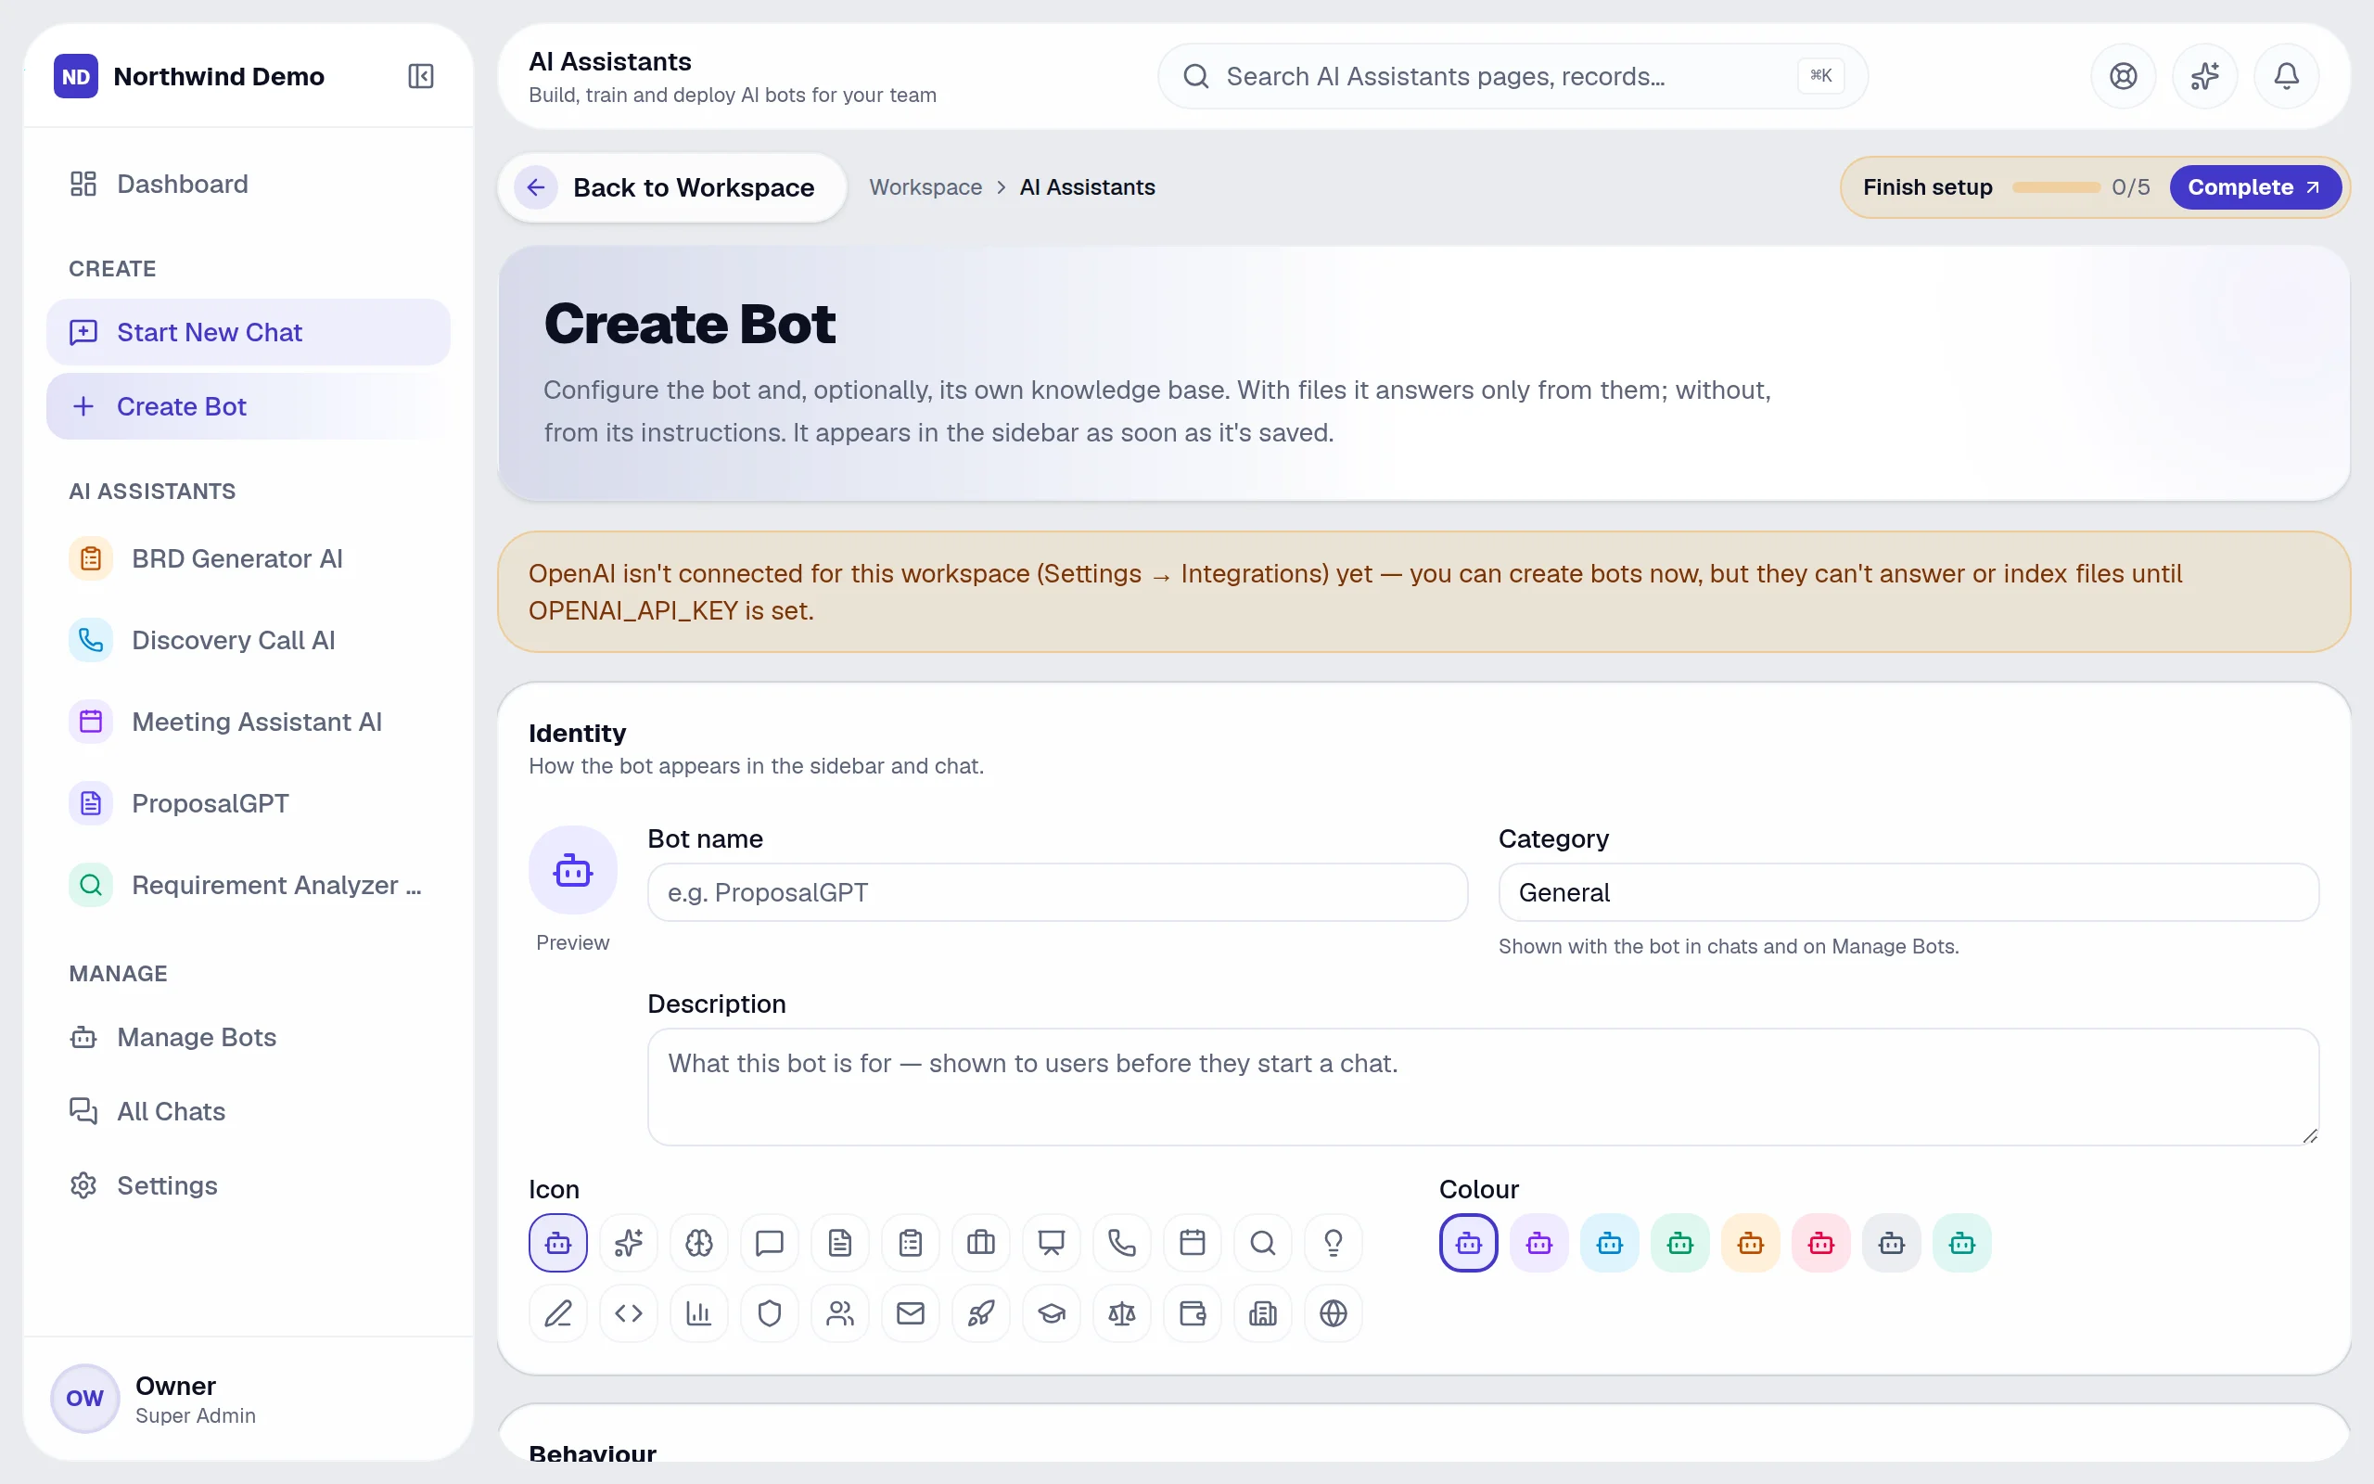The height and width of the screenshot is (1484, 2374).
Task: Open the ProposalGPT assistant
Action: coord(249,803)
